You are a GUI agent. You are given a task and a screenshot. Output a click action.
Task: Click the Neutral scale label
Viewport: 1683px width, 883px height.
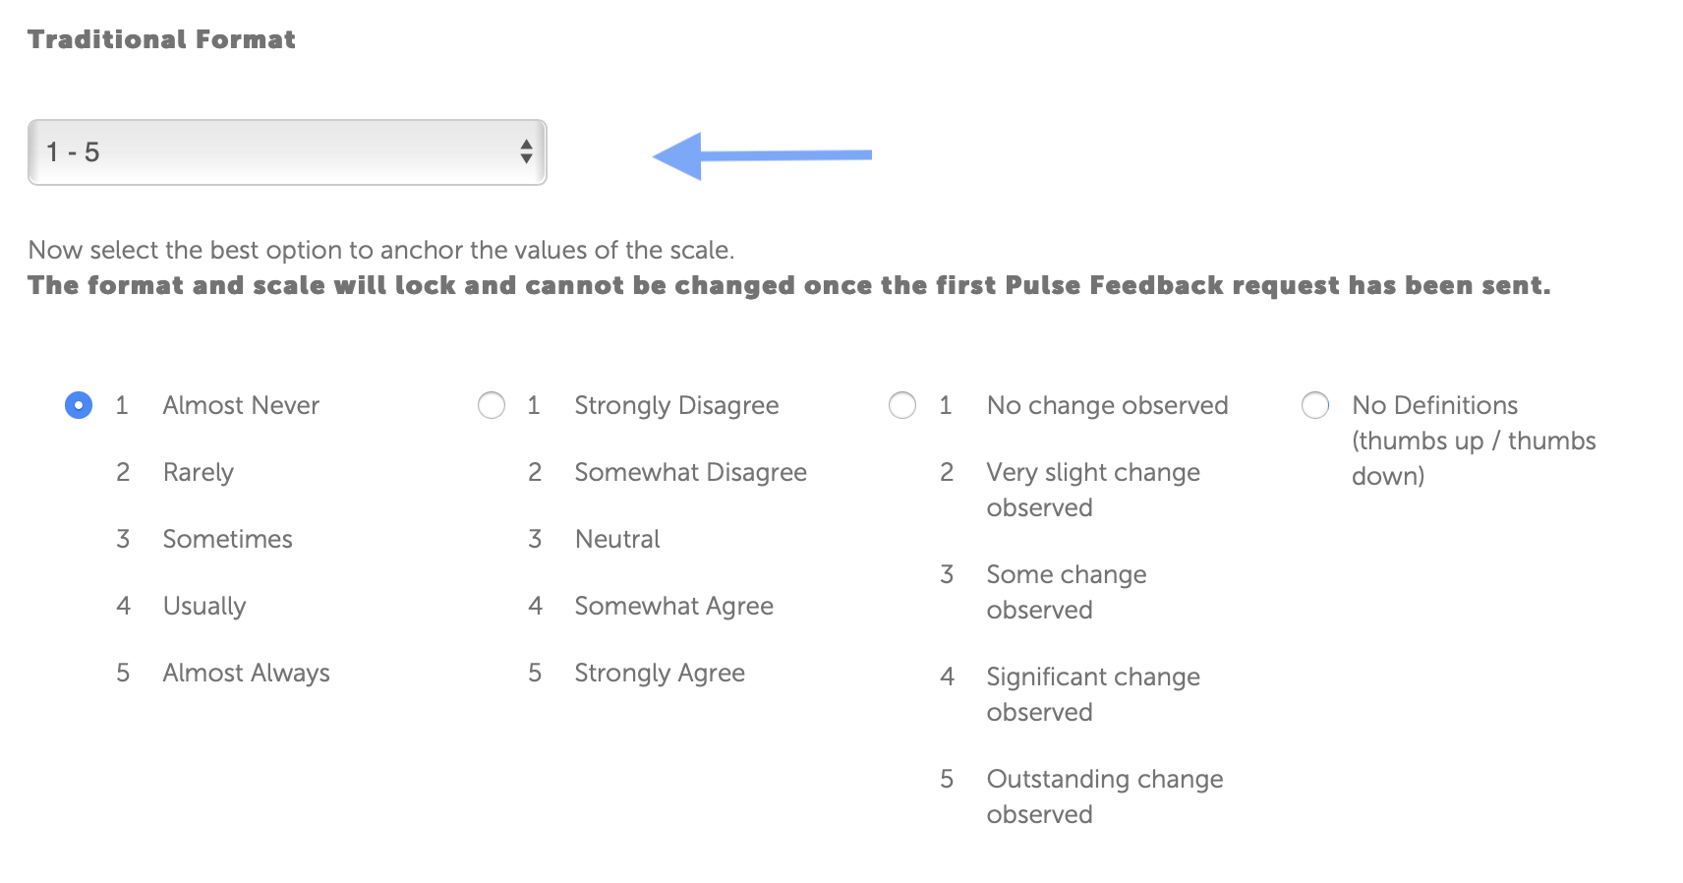[617, 539]
